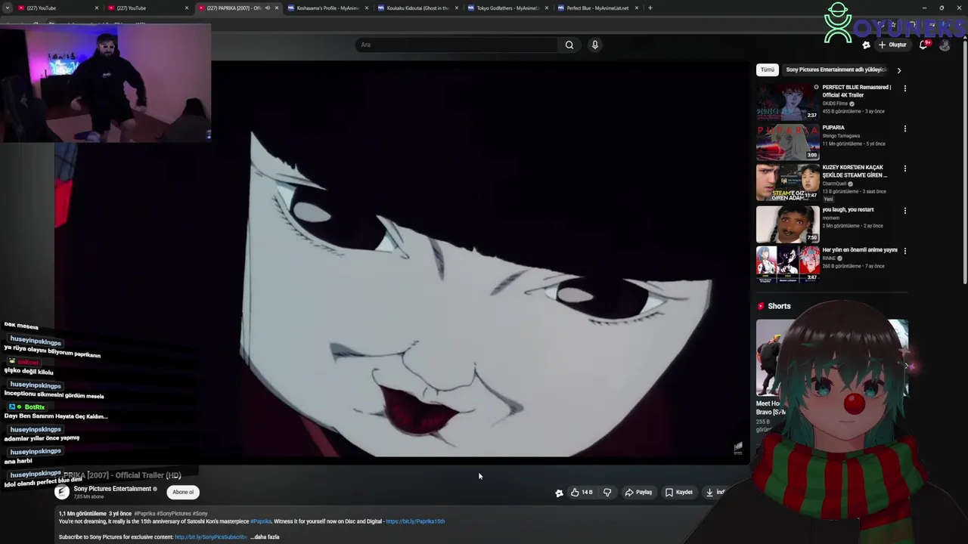Mute the PAPRIKA tab via speaker icon
Viewport: 968px width, 544px height.
tap(267, 8)
